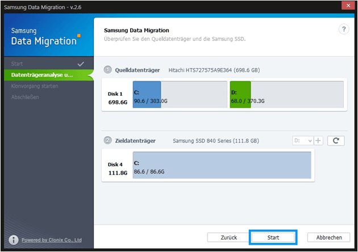Click the Samsung Data Migration logo
The width and height of the screenshot is (358, 252).
45,35
